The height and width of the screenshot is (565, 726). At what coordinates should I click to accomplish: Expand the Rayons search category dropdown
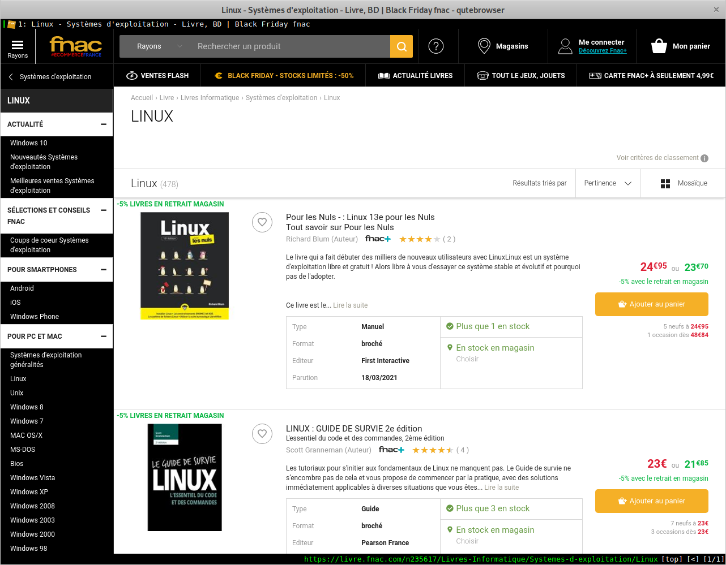(x=159, y=46)
